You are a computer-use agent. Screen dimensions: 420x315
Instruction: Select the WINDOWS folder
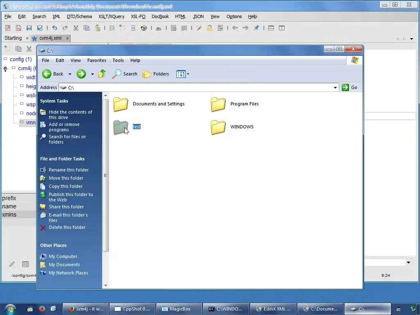tap(232, 127)
